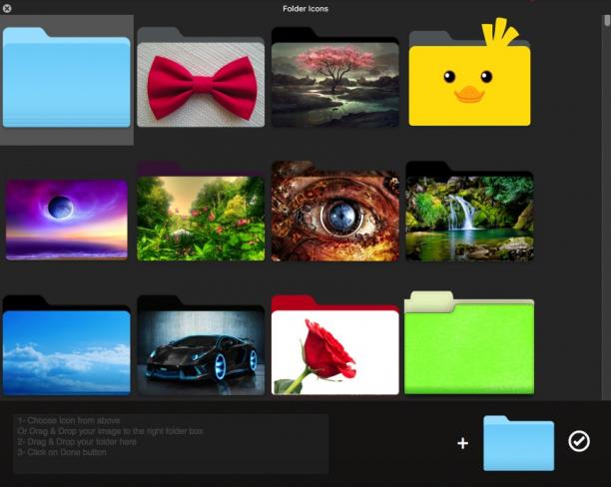The image size is (611, 487).
Task: Choose the purple planet sky folder icon
Action: [x=67, y=219]
